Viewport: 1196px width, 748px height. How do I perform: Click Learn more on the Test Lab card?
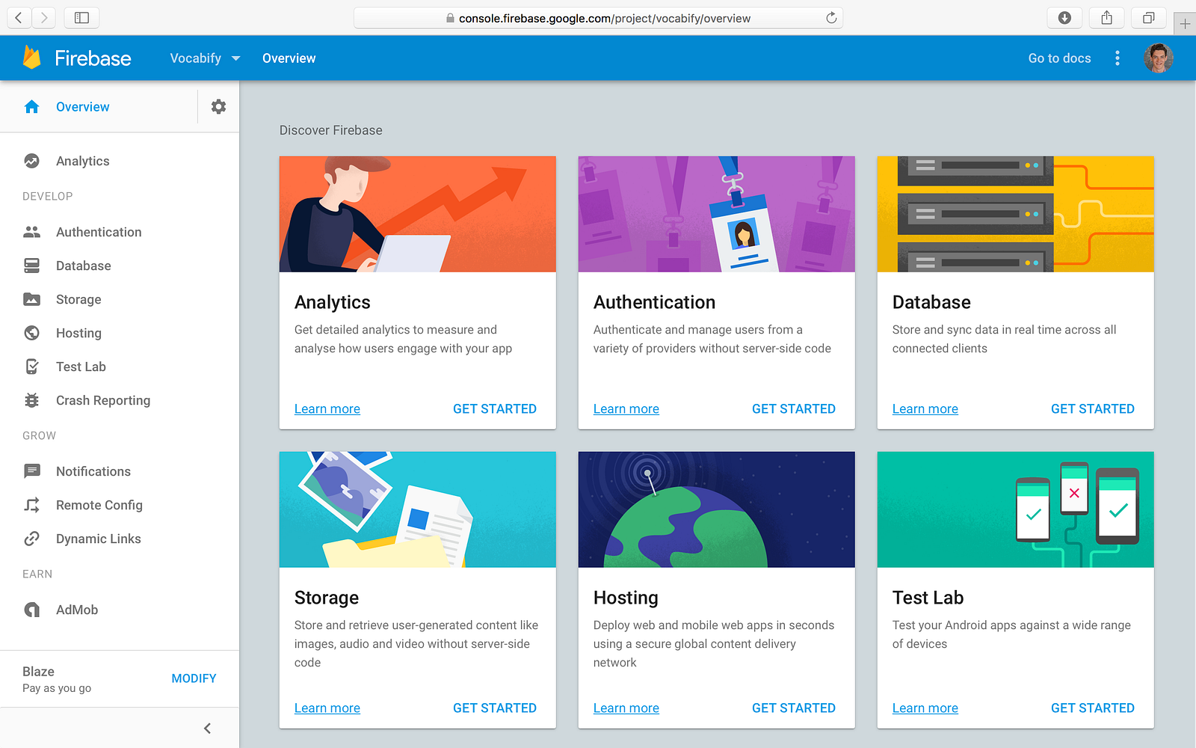925,708
